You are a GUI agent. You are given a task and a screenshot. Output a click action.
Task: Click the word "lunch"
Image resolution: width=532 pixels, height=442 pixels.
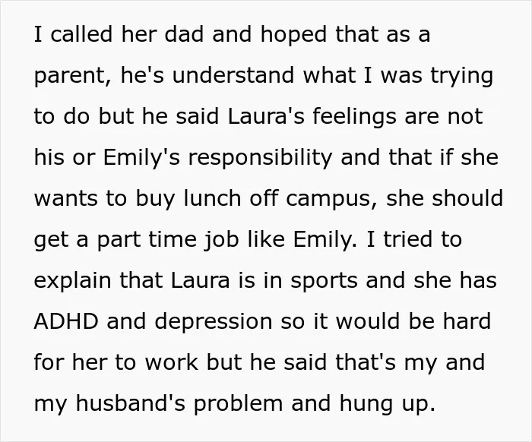point(212,198)
